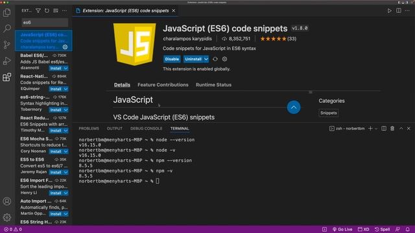Open the OUTPUT panel tab
This screenshot has height=233, width=415.
pyautogui.click(x=115, y=128)
